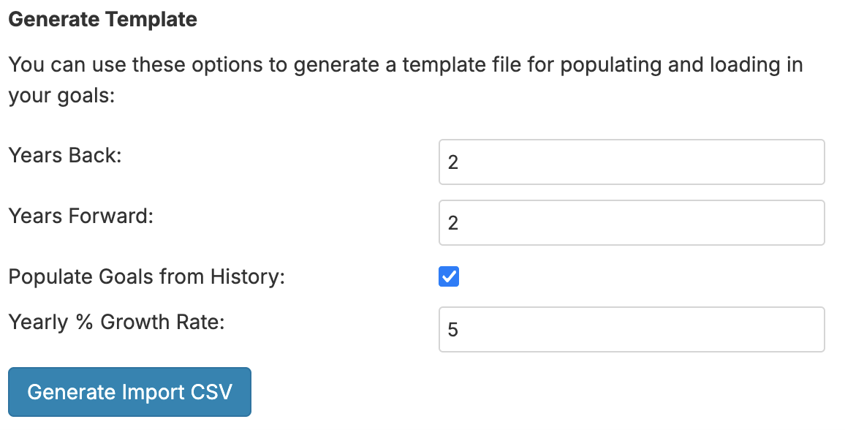Click the Generate Import CSV button
Viewport: 845px width, 430px height.
[x=129, y=392]
